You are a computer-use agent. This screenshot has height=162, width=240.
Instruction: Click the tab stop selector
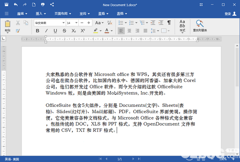pyautogui.click(x=3, y=38)
